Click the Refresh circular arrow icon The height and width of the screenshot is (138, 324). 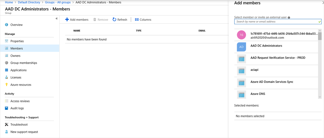tap(114, 19)
